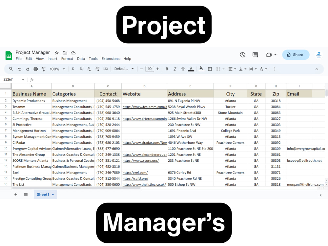
Task: Open the Help menu
Action: tap(127, 59)
